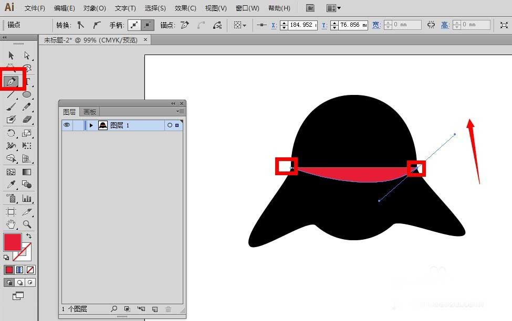Switch to the 画板 tab
512x321 pixels.
click(x=90, y=112)
